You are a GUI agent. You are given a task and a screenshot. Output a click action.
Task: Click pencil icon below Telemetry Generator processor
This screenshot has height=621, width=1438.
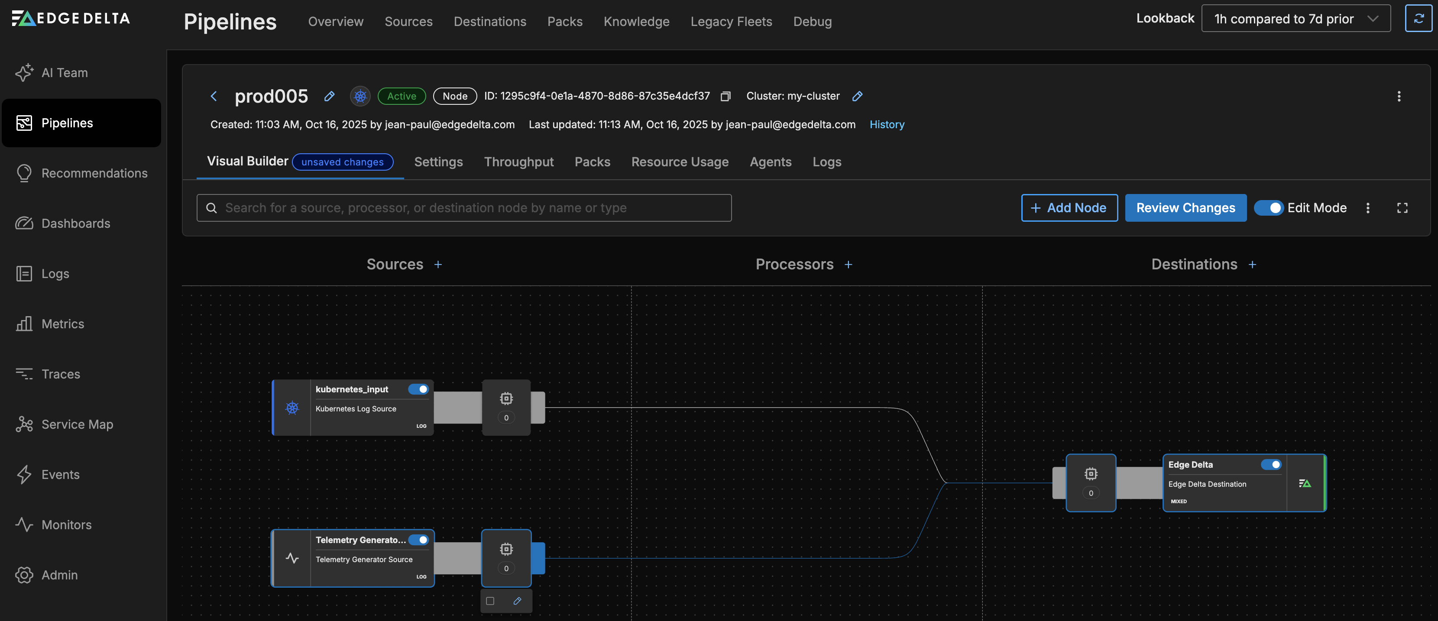[517, 601]
